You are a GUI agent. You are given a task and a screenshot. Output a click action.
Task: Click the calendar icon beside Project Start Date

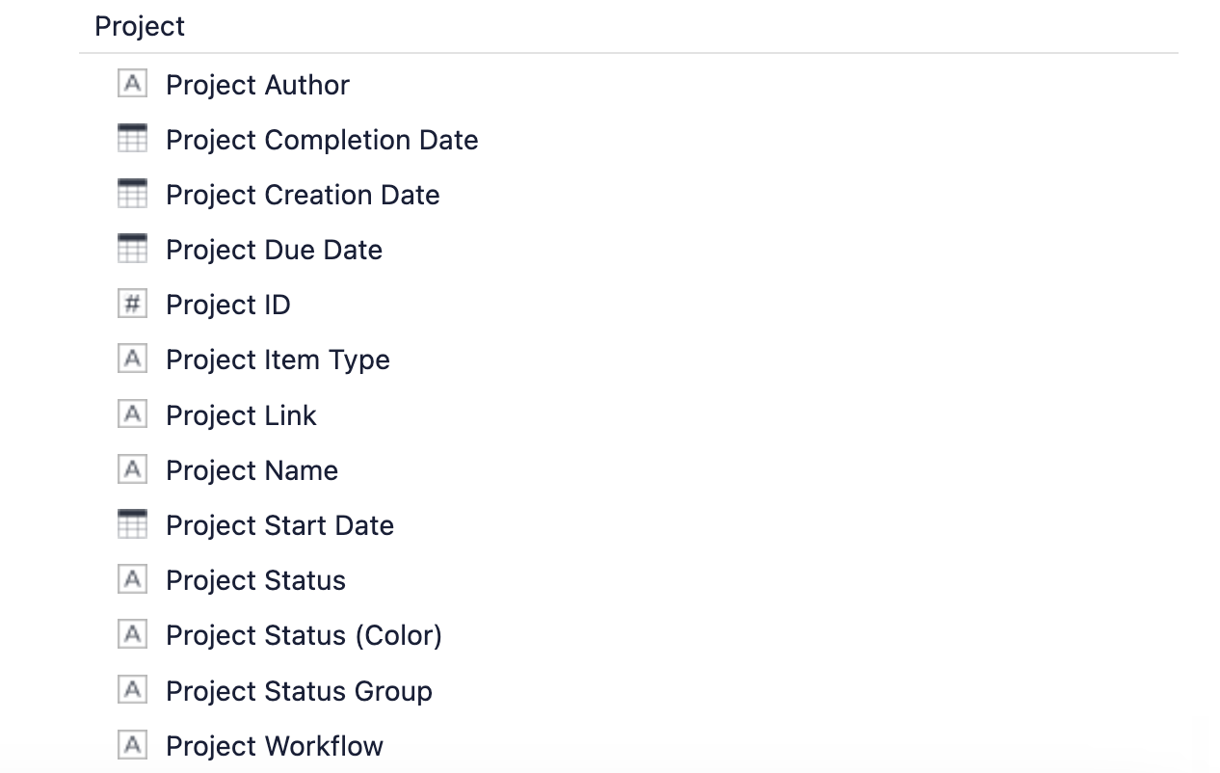pyautogui.click(x=132, y=524)
